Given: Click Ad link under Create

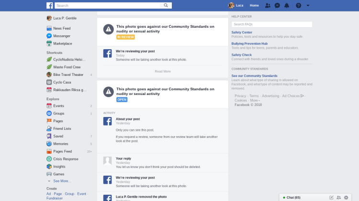Looking at the screenshot, I should (48, 194).
